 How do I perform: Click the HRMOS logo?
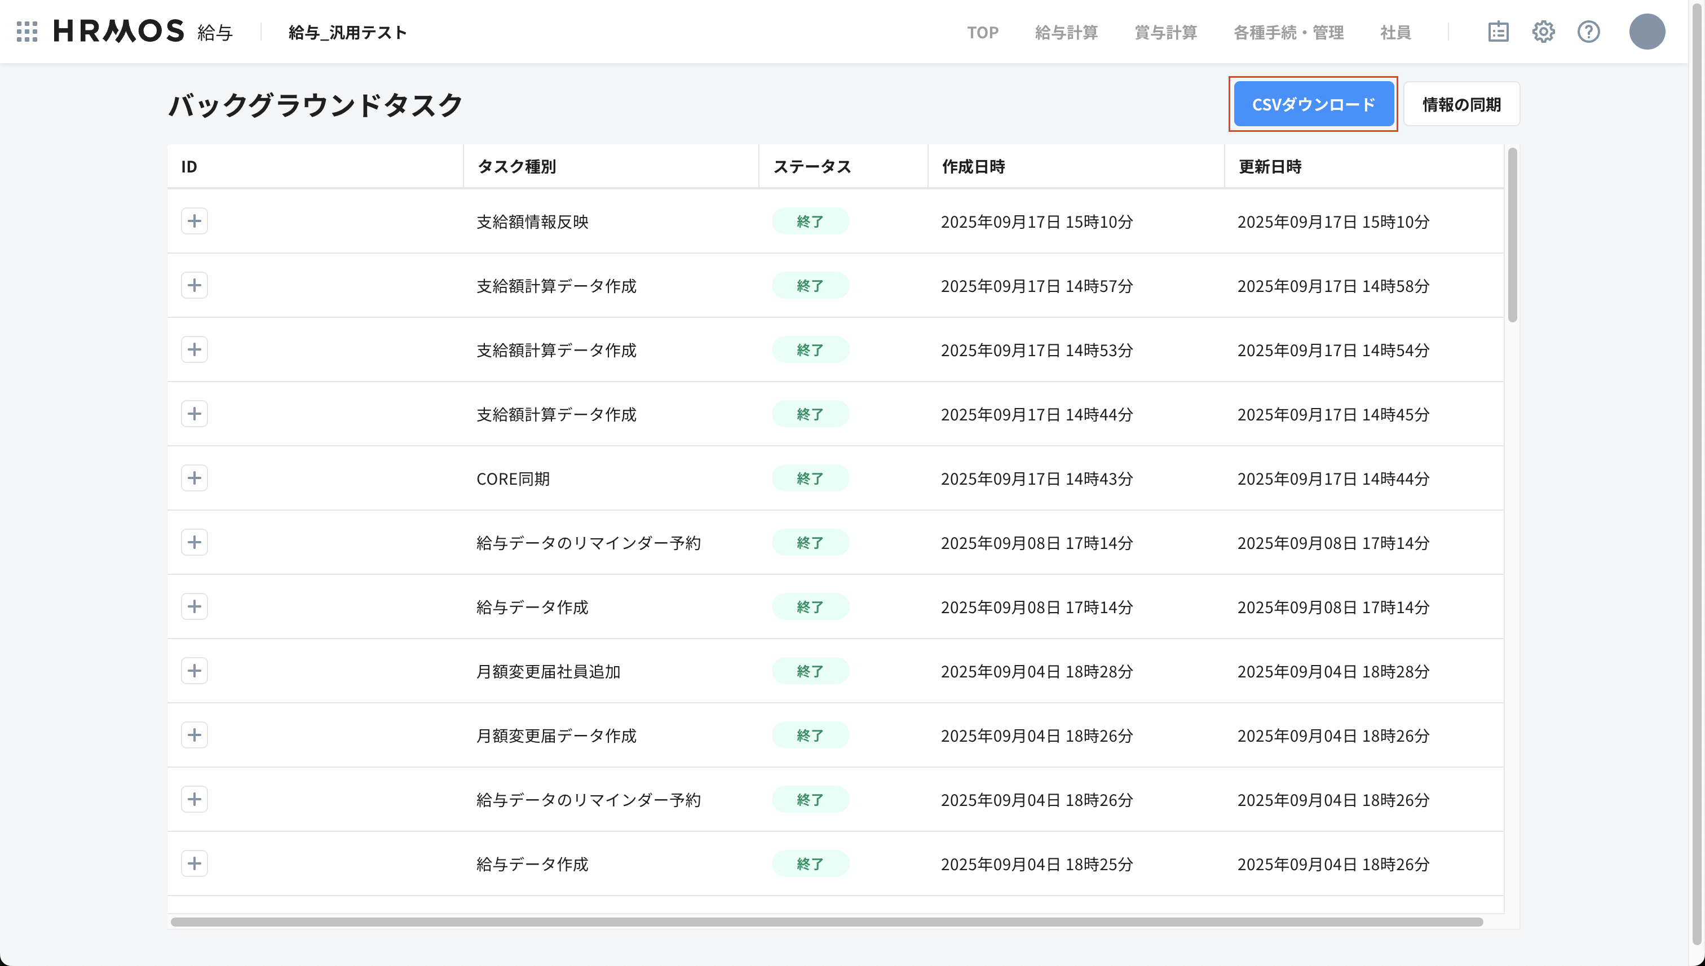coord(119,31)
